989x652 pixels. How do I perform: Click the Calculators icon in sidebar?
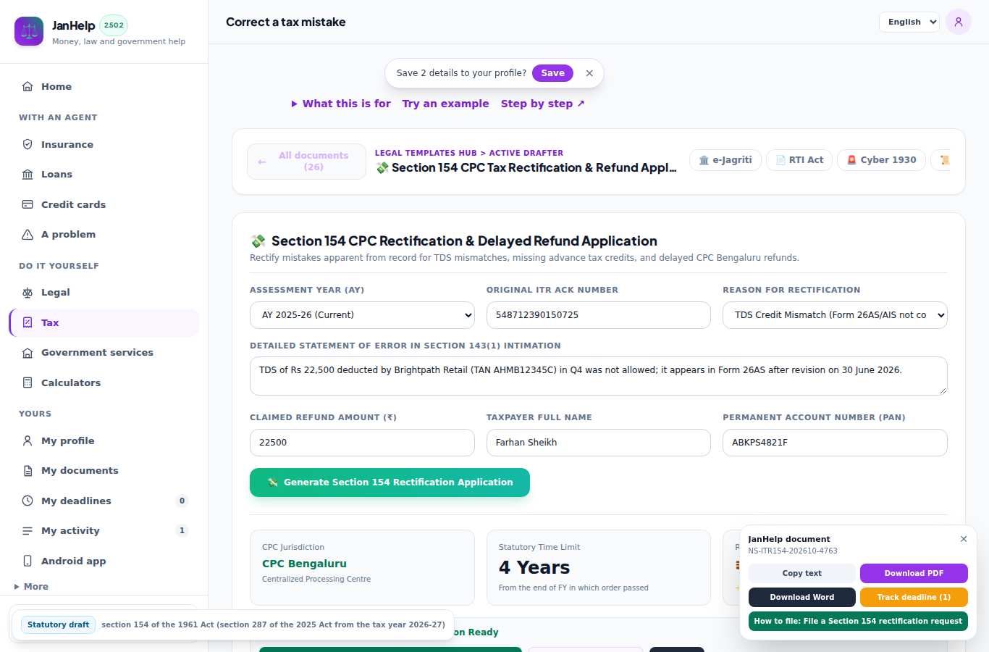pos(28,383)
